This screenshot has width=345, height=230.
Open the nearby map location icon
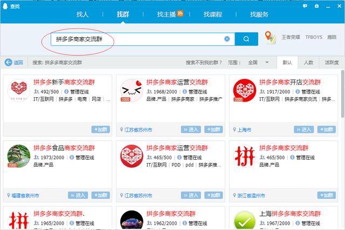click(270, 37)
